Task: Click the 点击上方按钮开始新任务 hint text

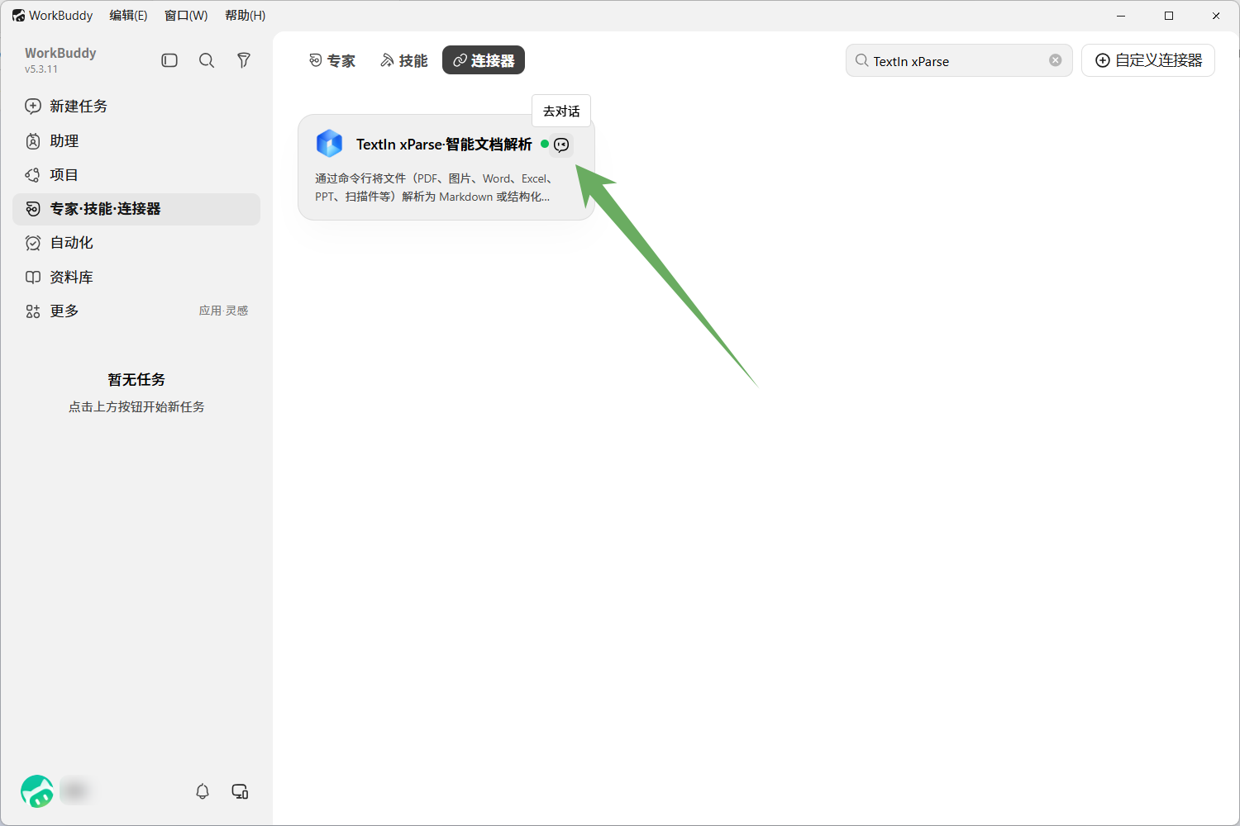Action: click(136, 407)
